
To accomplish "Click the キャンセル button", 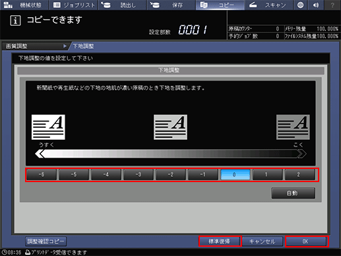I will [263, 241].
